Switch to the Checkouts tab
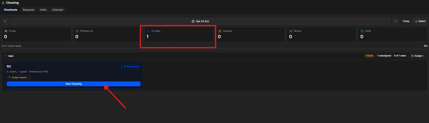The height and width of the screenshot is (123, 429). (x=10, y=10)
